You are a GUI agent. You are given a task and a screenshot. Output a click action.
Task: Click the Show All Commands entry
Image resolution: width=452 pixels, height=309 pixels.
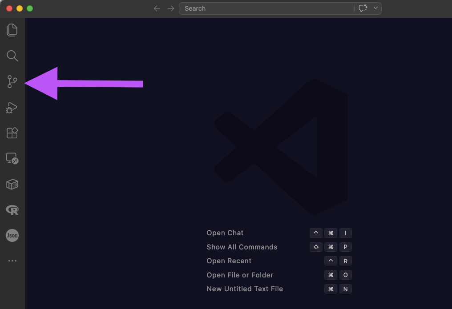coord(242,247)
